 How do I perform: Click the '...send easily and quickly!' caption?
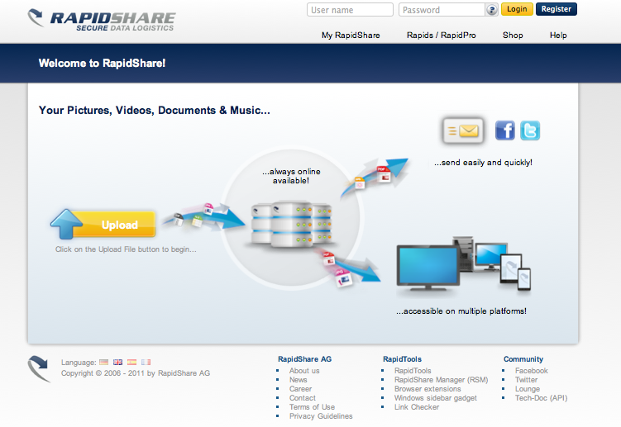pos(483,163)
